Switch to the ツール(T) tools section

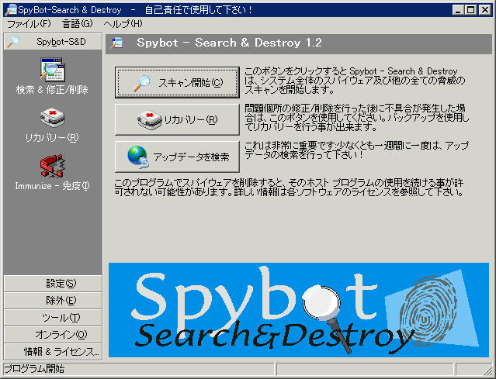[53, 318]
